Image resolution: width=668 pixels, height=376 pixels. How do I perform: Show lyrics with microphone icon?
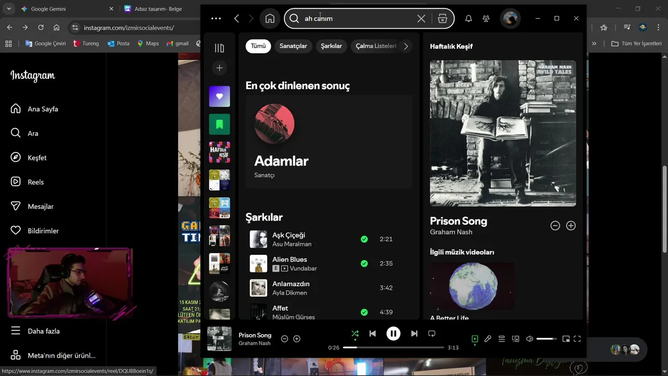tap(488, 339)
